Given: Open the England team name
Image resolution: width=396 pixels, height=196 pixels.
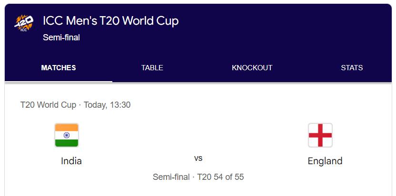Looking at the screenshot, I should click(325, 161).
